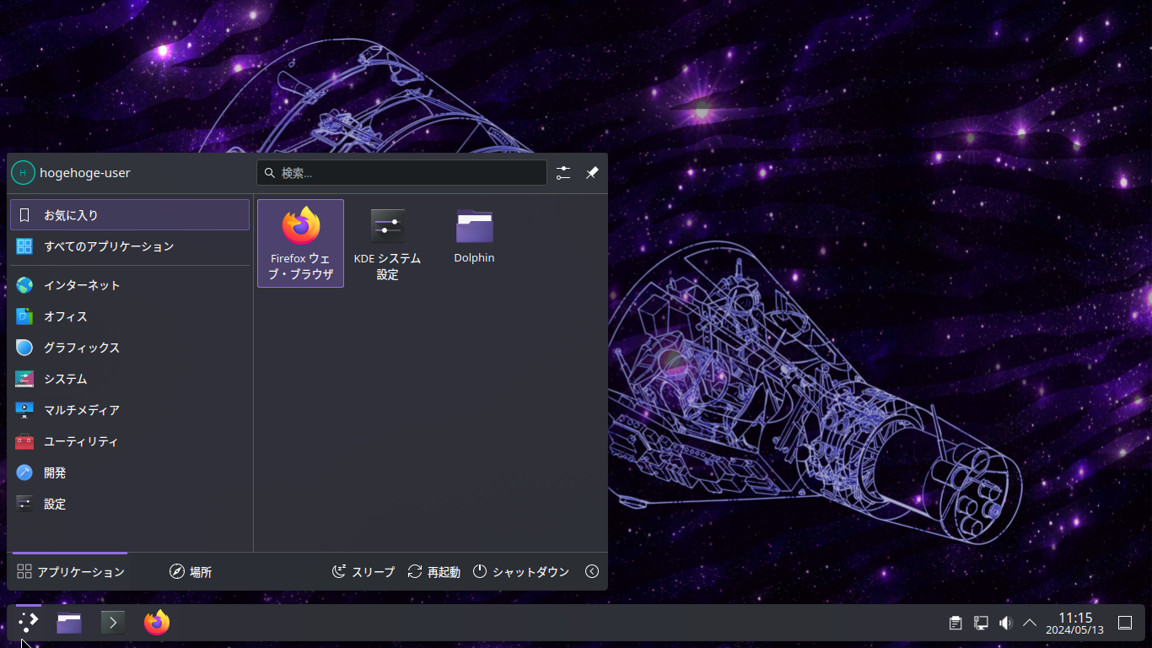Open the network tray icon
The image size is (1152, 648).
(x=981, y=623)
